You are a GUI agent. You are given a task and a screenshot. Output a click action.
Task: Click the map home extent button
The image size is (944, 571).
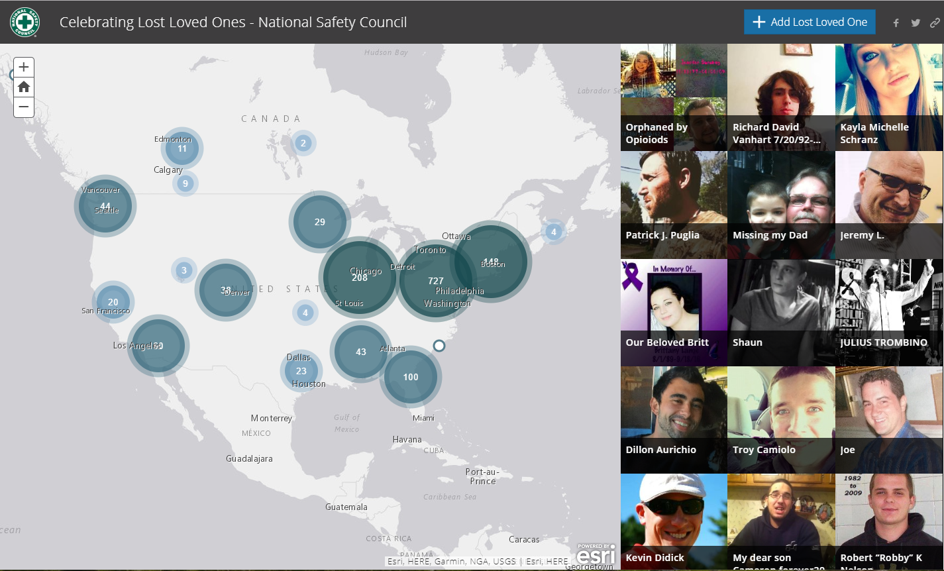24,87
